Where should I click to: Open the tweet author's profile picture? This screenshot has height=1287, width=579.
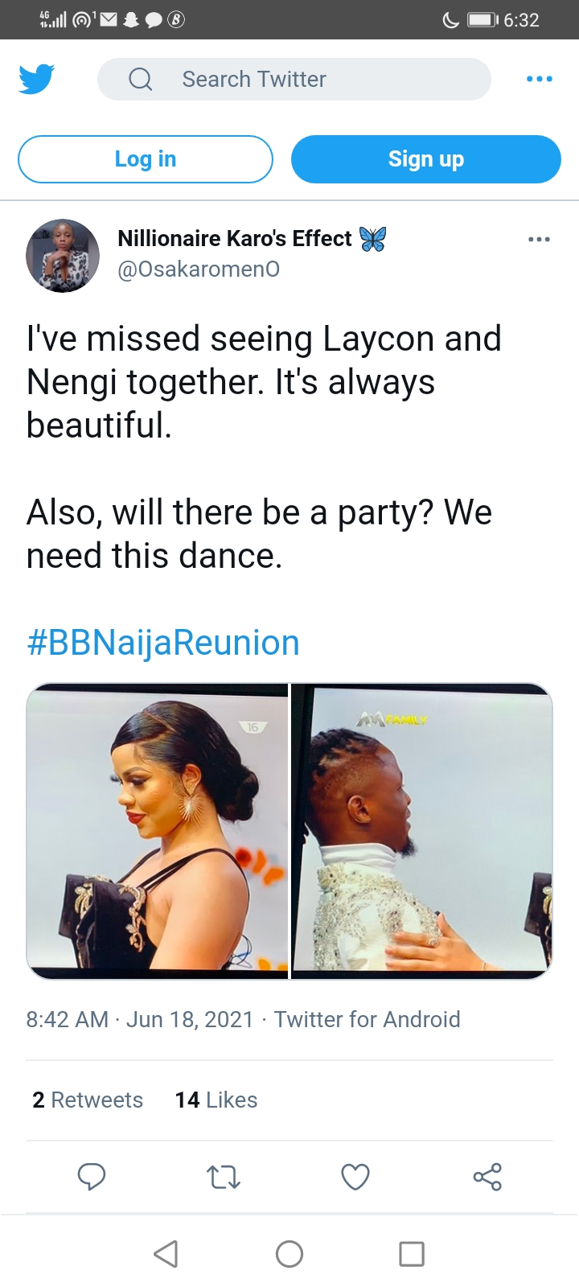pos(63,255)
